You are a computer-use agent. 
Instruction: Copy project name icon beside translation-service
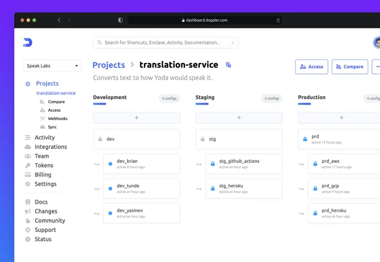(x=229, y=65)
